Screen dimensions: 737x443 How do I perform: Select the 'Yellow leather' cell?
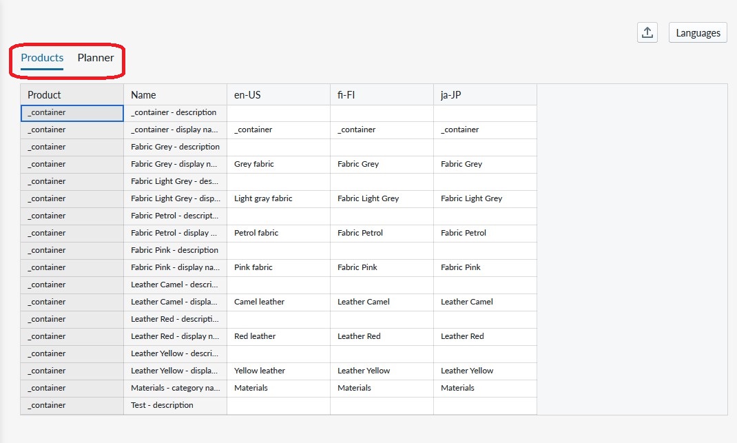pyautogui.click(x=279, y=371)
